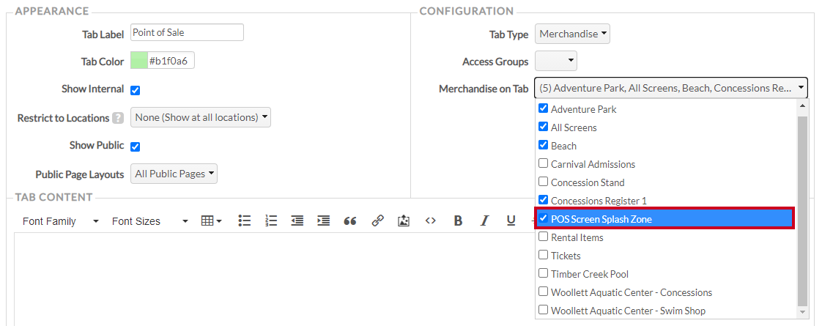This screenshot has height=326, width=822.
Task: Apply blockquote formatting
Action: pos(350,221)
